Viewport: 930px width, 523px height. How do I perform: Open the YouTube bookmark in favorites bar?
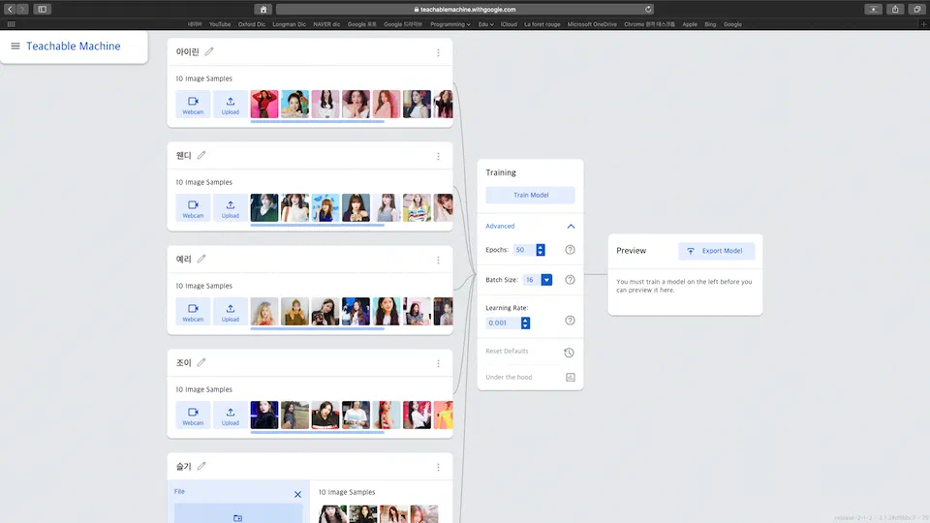(220, 24)
